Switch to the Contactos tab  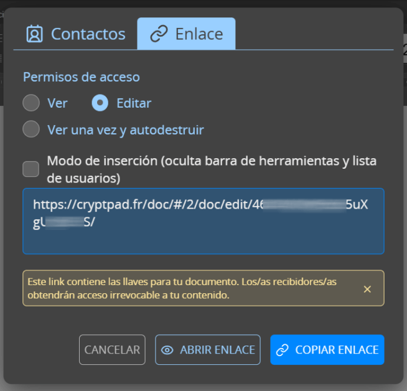click(x=76, y=34)
